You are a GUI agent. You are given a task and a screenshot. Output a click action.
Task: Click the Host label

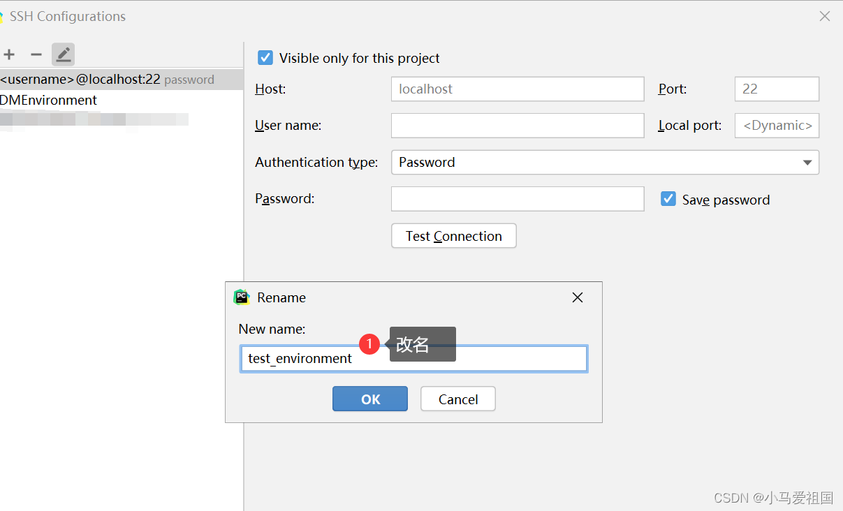[x=270, y=89]
